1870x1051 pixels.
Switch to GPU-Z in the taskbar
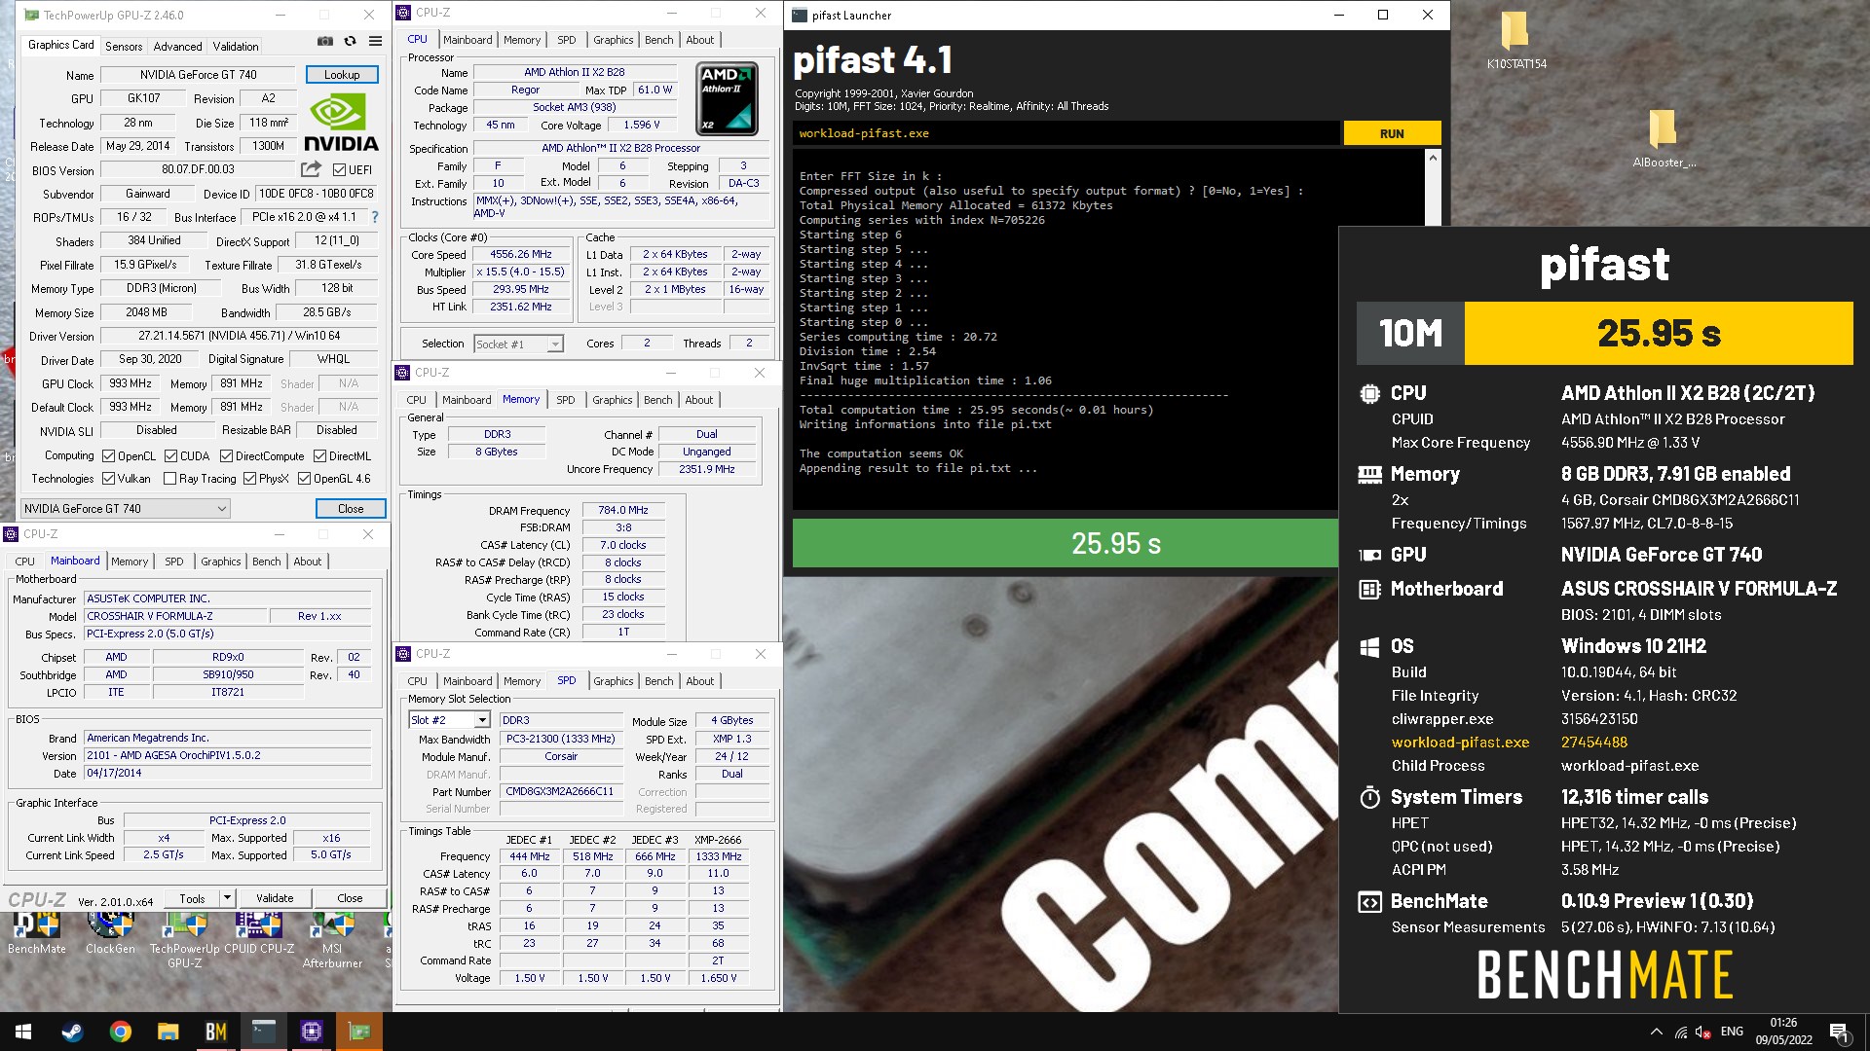click(359, 1032)
